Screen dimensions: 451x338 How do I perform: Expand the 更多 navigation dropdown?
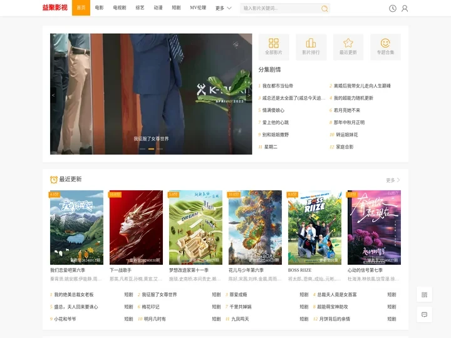pyautogui.click(x=223, y=8)
